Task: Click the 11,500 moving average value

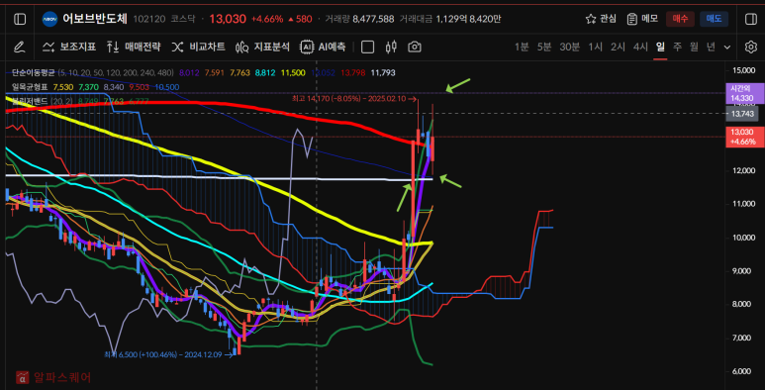Action: [x=292, y=72]
